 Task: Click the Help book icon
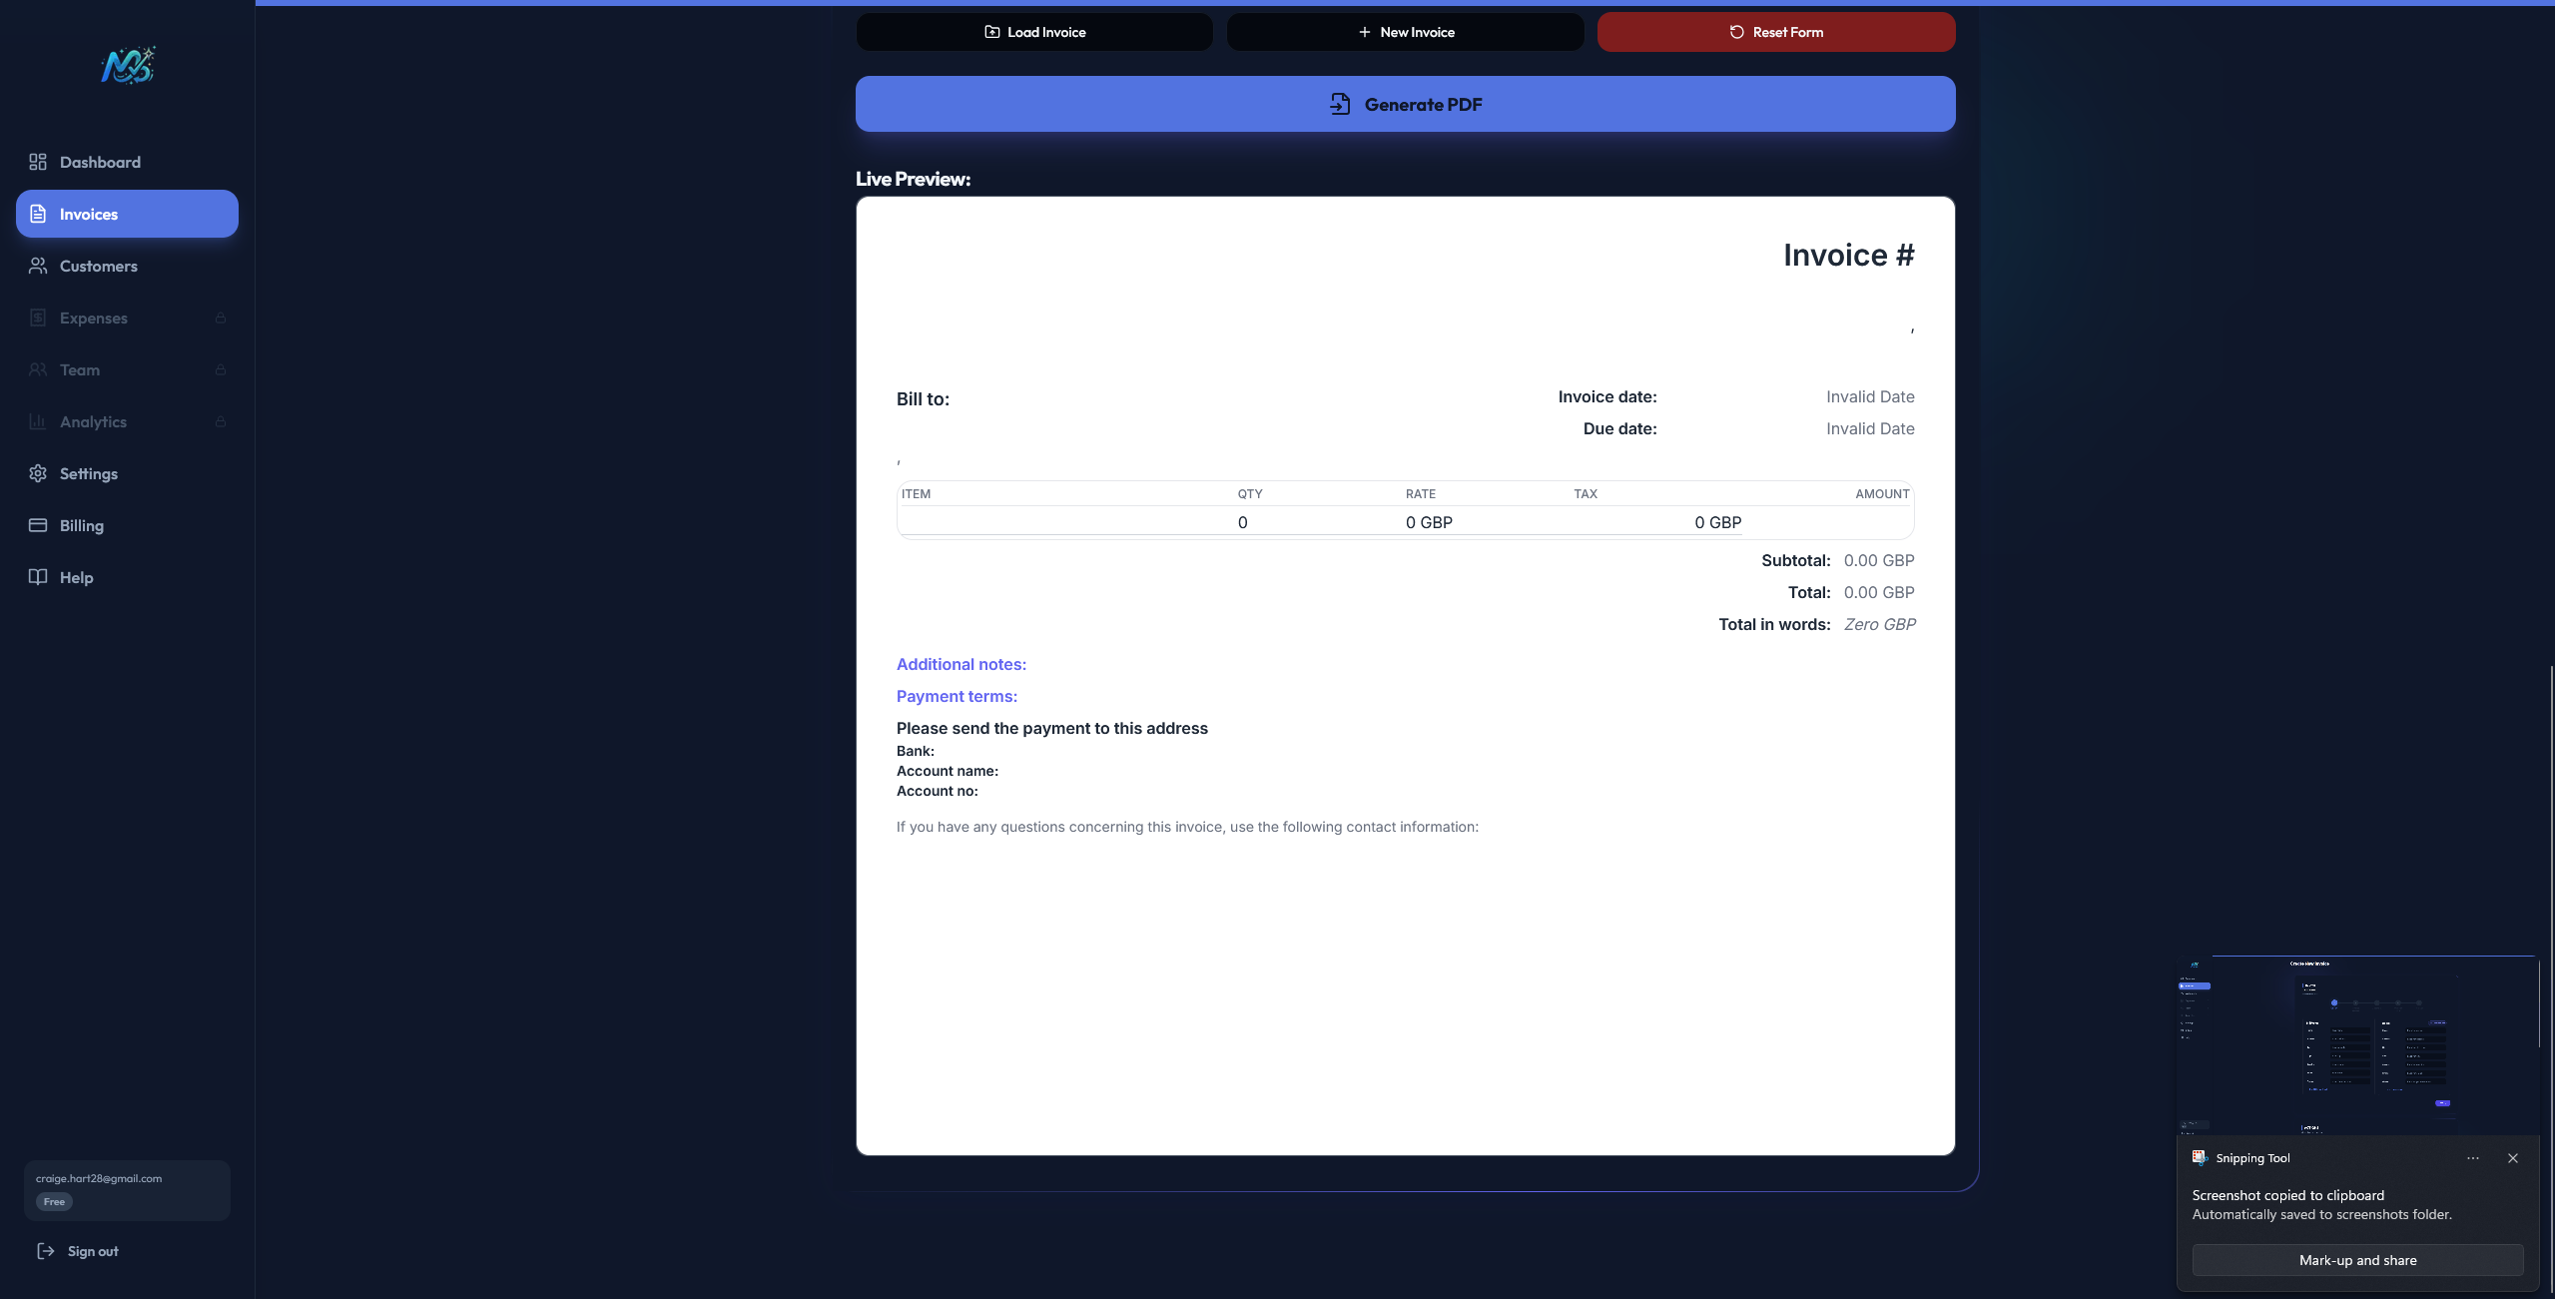[x=38, y=577]
